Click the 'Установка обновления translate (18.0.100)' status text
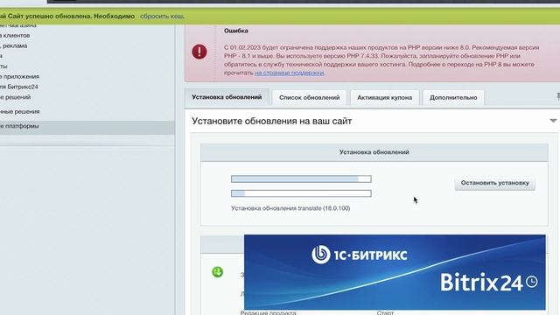Viewport: 560px width, 315px height. (290, 208)
